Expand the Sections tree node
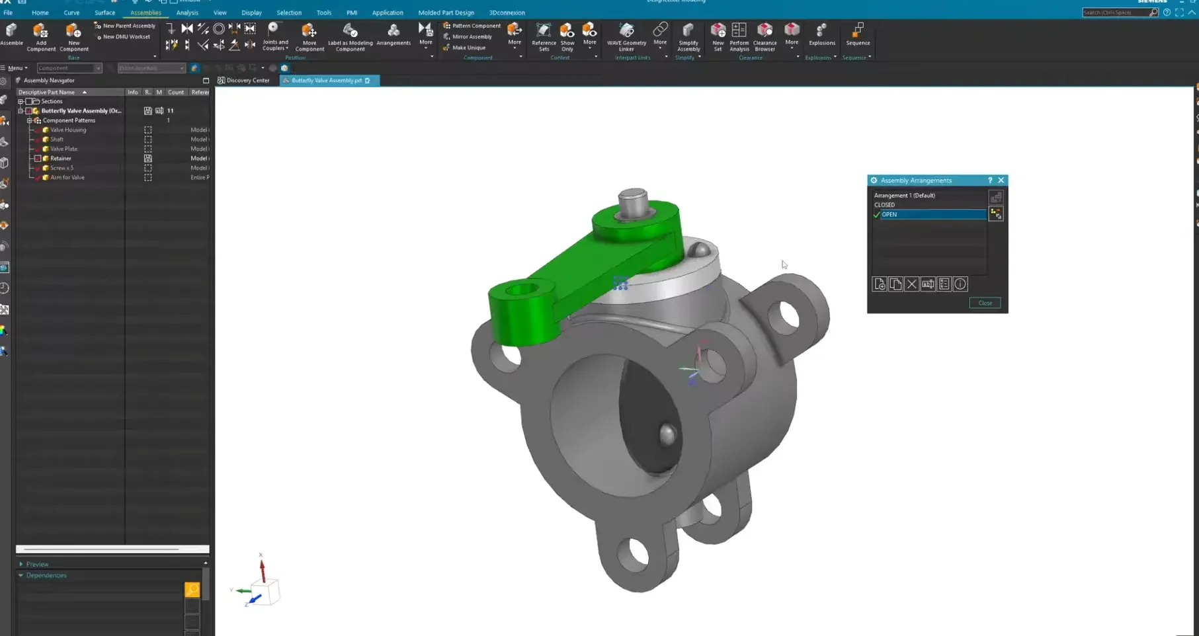This screenshot has height=636, width=1199. click(x=21, y=101)
